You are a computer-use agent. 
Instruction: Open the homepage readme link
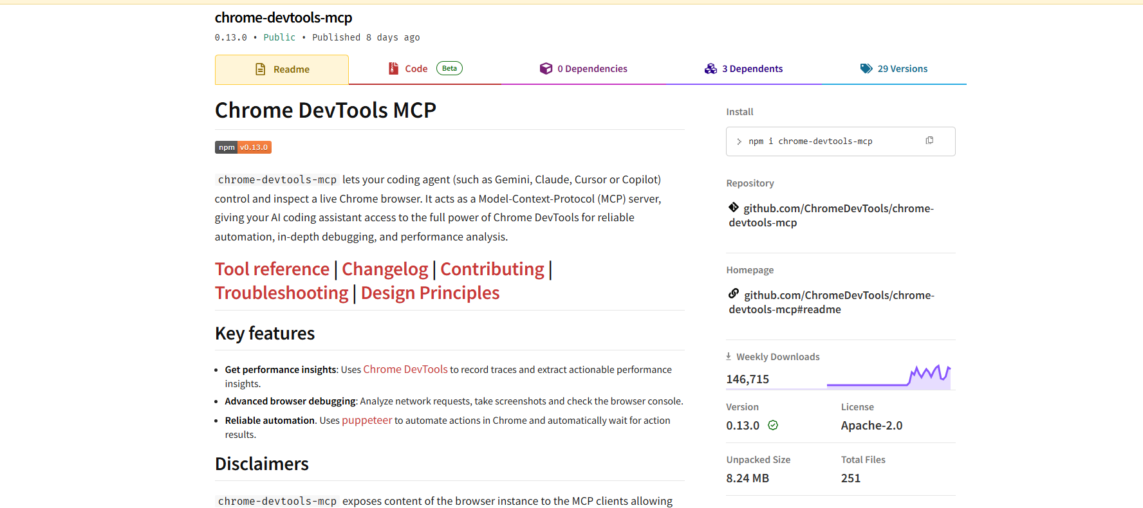(832, 302)
